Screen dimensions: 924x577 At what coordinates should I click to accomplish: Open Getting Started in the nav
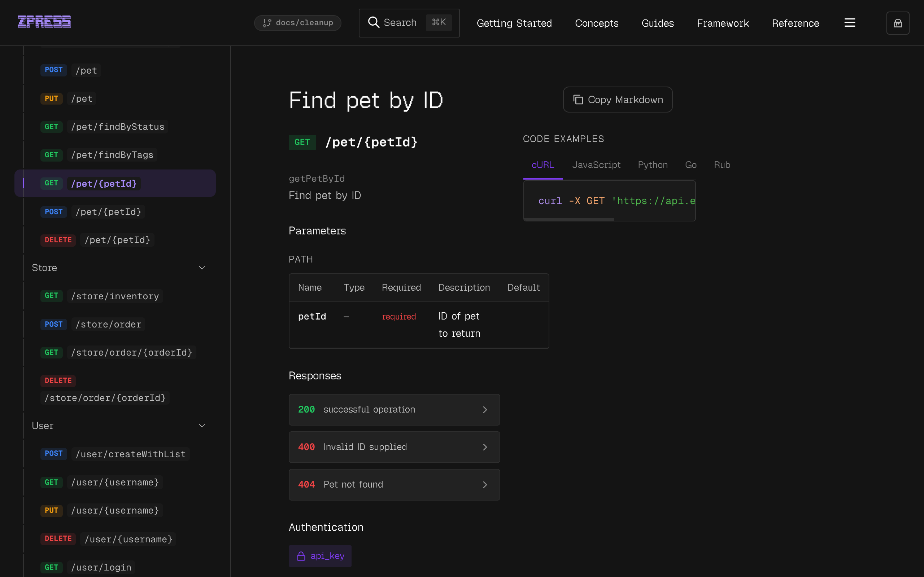pyautogui.click(x=514, y=23)
